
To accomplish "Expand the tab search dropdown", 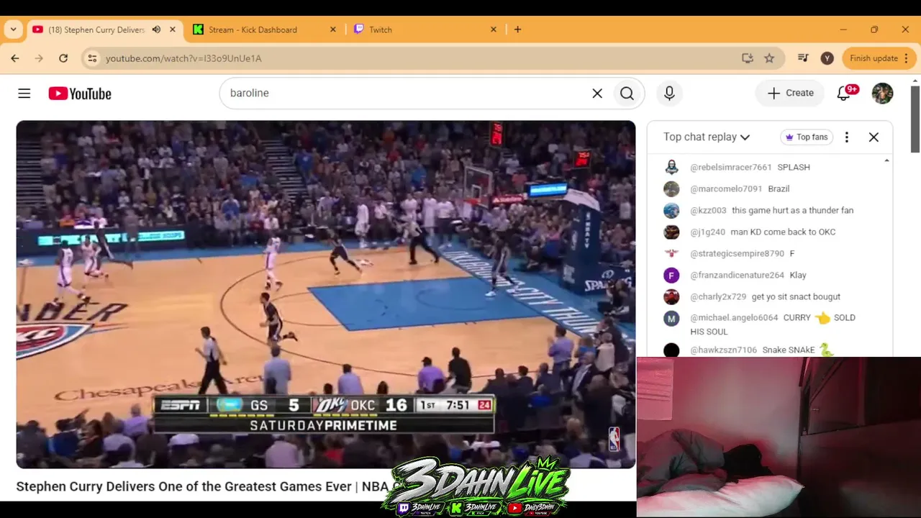I will tap(14, 29).
